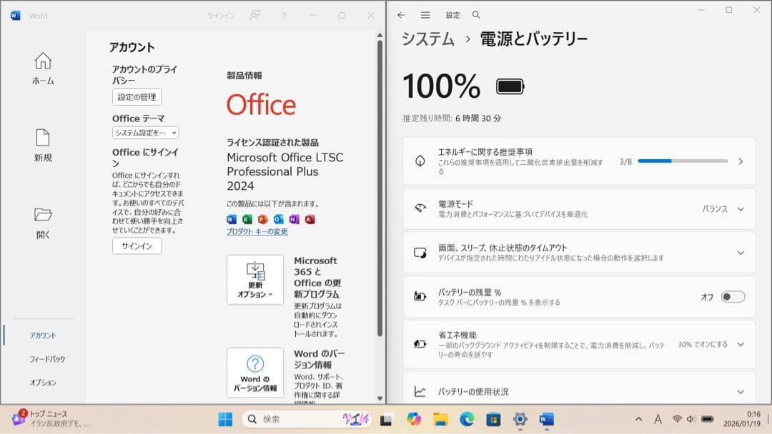Open the プロダクト キーの変更 link

click(x=256, y=231)
